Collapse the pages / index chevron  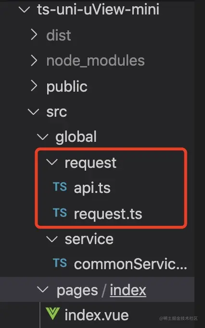pyautogui.click(x=42, y=289)
